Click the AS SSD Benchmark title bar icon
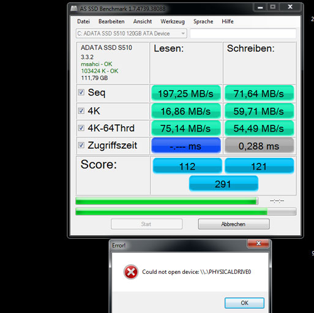 [74, 9]
